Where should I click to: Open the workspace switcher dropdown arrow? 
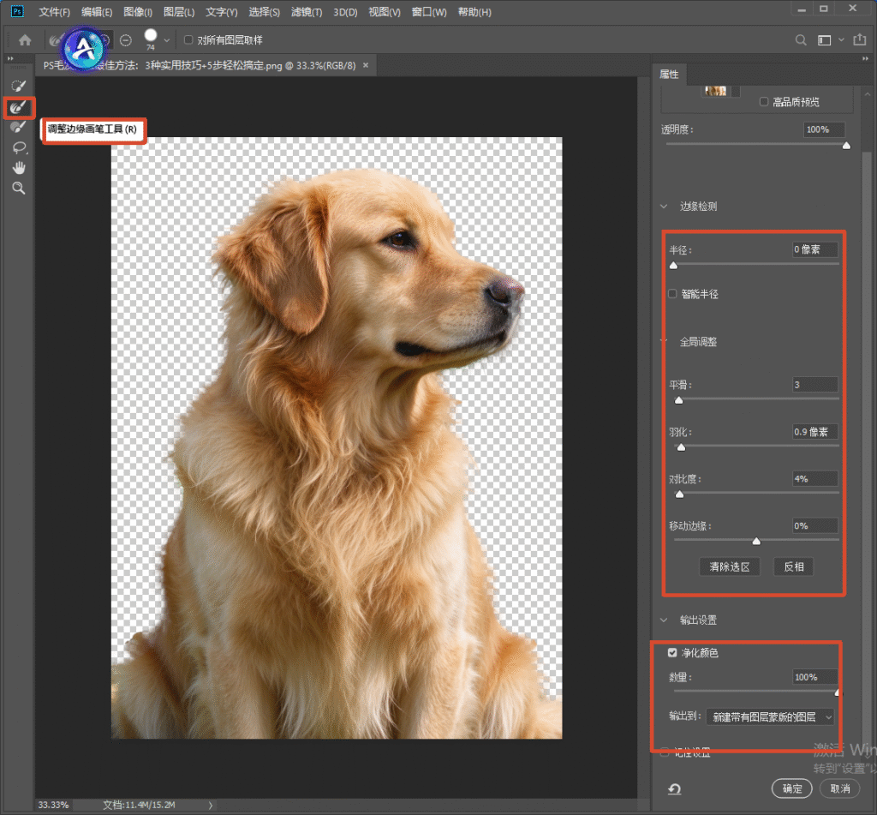point(841,40)
